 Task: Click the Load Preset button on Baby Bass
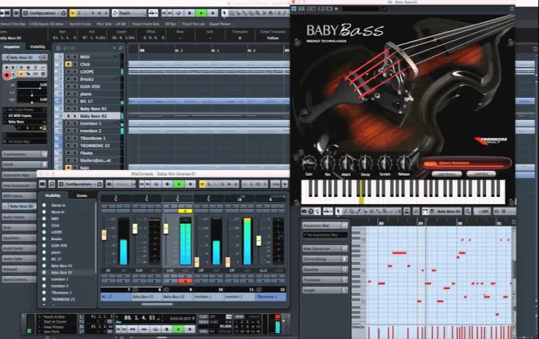coord(447,174)
